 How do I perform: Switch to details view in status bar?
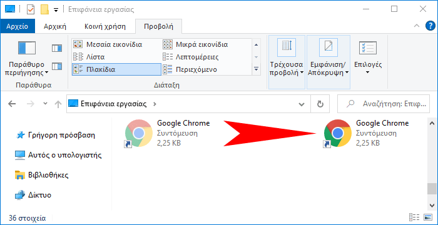coord(414,217)
